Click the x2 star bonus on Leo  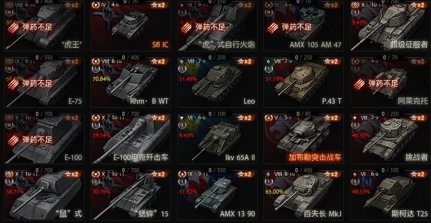[245, 61]
